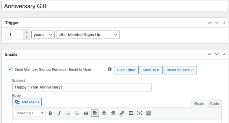Open the years time unit dropdown
This screenshot has width=229, height=123.
[43, 35]
